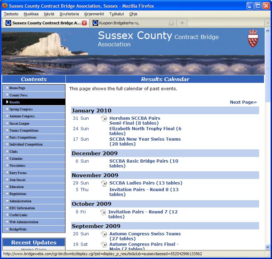Click the cards icon beside Autumn Congress Pairs Final

104,245
